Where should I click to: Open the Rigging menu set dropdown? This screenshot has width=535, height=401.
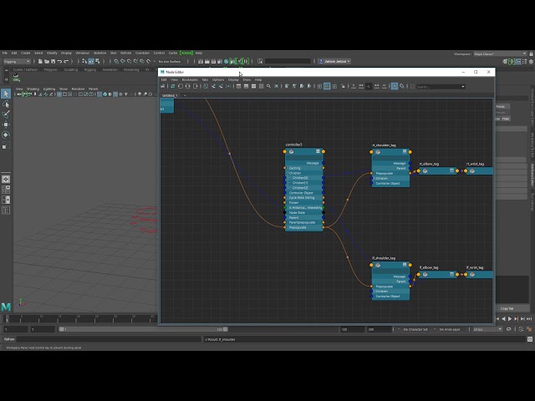17,61
